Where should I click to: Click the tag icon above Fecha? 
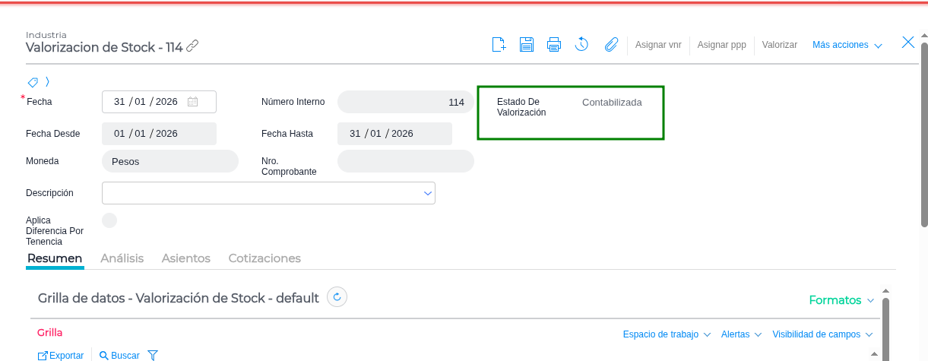point(33,81)
